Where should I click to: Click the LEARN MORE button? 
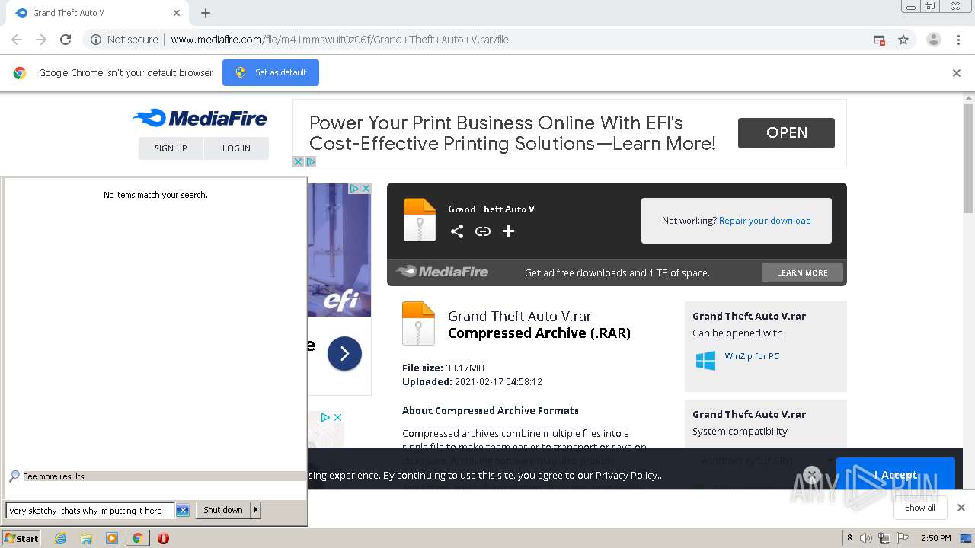click(x=802, y=272)
